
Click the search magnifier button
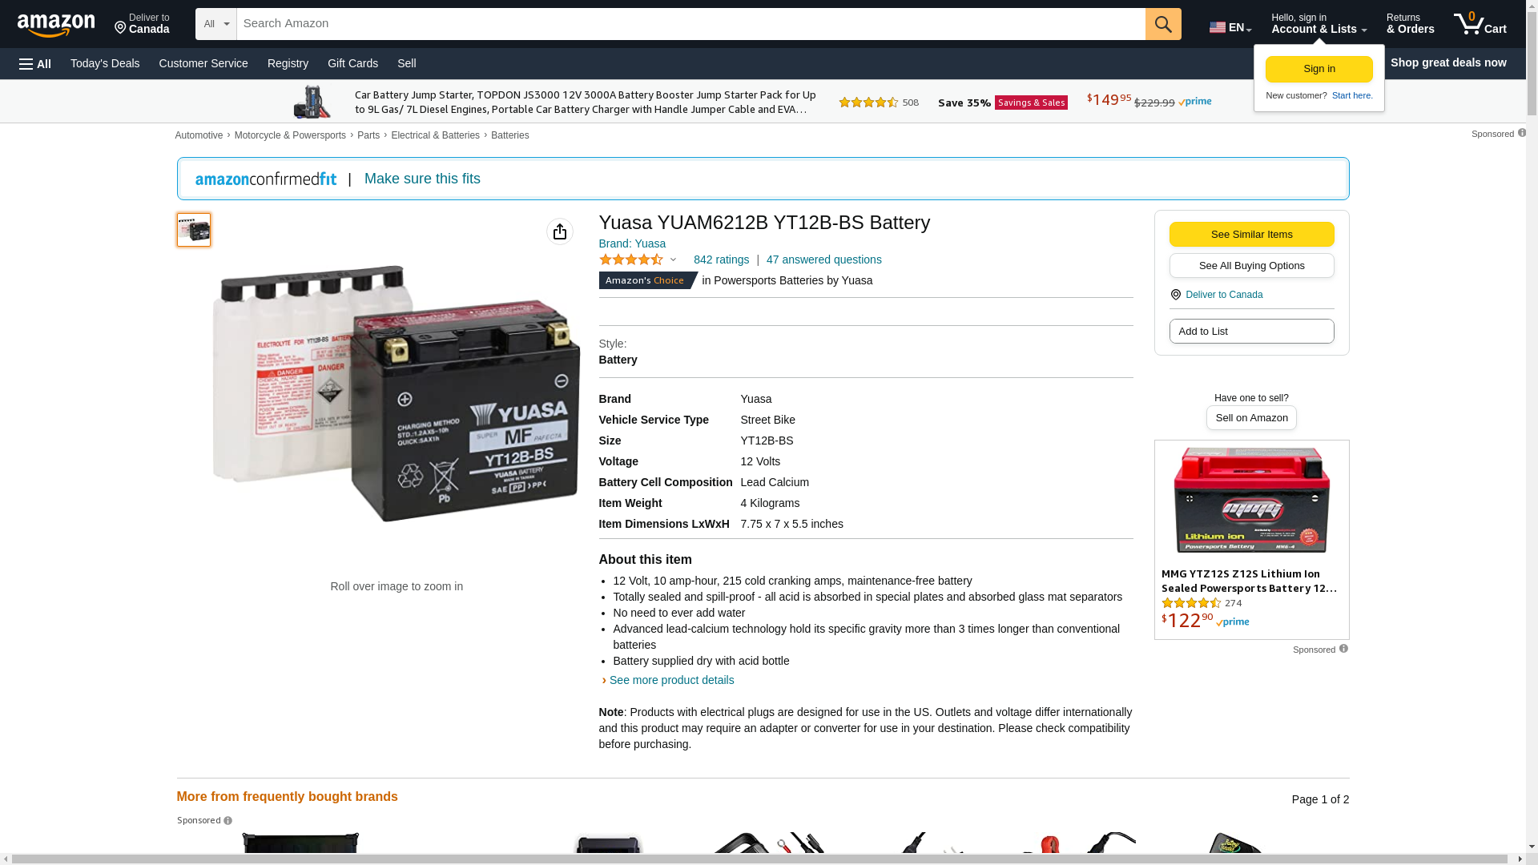coord(1163,24)
